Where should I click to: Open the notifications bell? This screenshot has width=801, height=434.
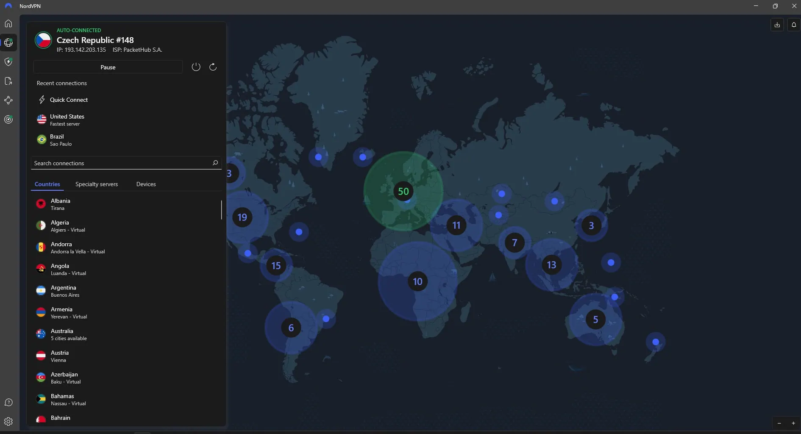794,25
